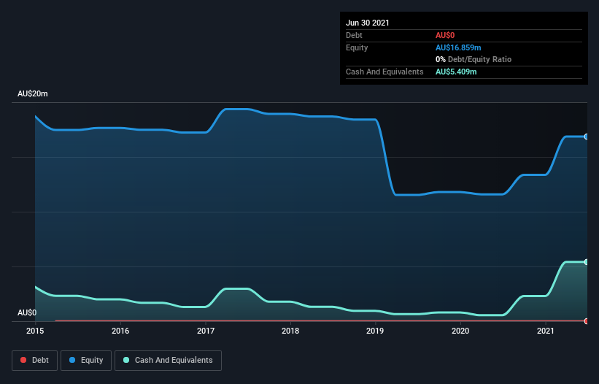The width and height of the screenshot is (599, 384).
Task: Click Cash And Equivalents label in tooltip
Action: tap(384, 72)
